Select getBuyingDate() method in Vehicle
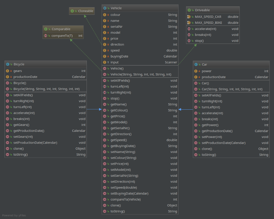 (x=140, y=146)
